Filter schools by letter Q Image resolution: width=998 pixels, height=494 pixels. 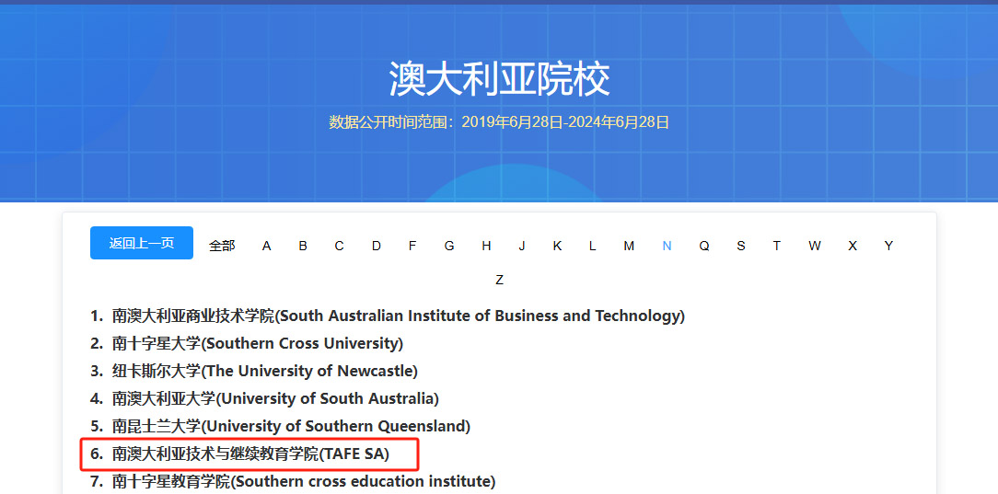(704, 246)
